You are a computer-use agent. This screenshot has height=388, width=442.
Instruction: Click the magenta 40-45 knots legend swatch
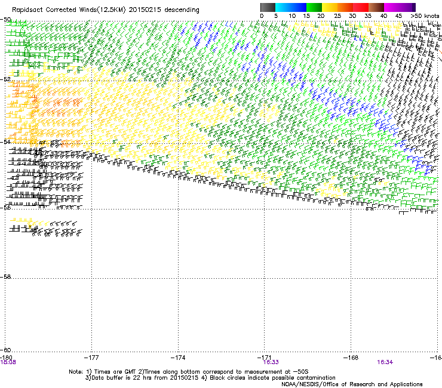coord(392,7)
